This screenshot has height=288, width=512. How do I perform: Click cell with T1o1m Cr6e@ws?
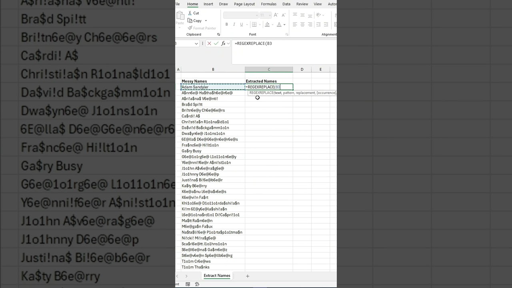click(213, 261)
